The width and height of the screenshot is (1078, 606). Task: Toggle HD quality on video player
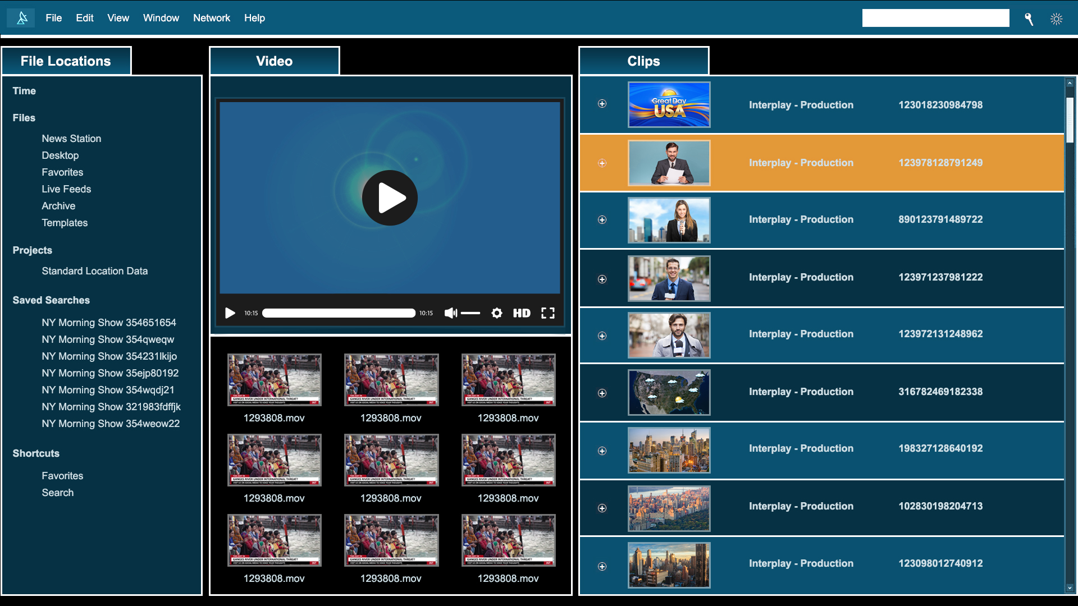[x=522, y=313]
